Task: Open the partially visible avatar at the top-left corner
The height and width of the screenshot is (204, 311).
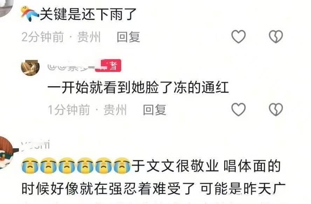Action: pyautogui.click(x=6, y=8)
